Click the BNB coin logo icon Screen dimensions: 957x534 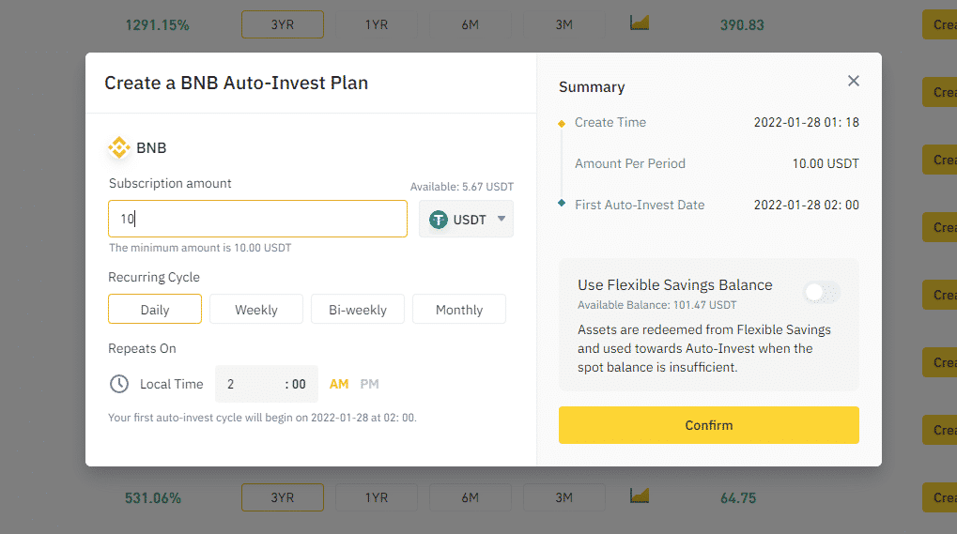pos(119,147)
